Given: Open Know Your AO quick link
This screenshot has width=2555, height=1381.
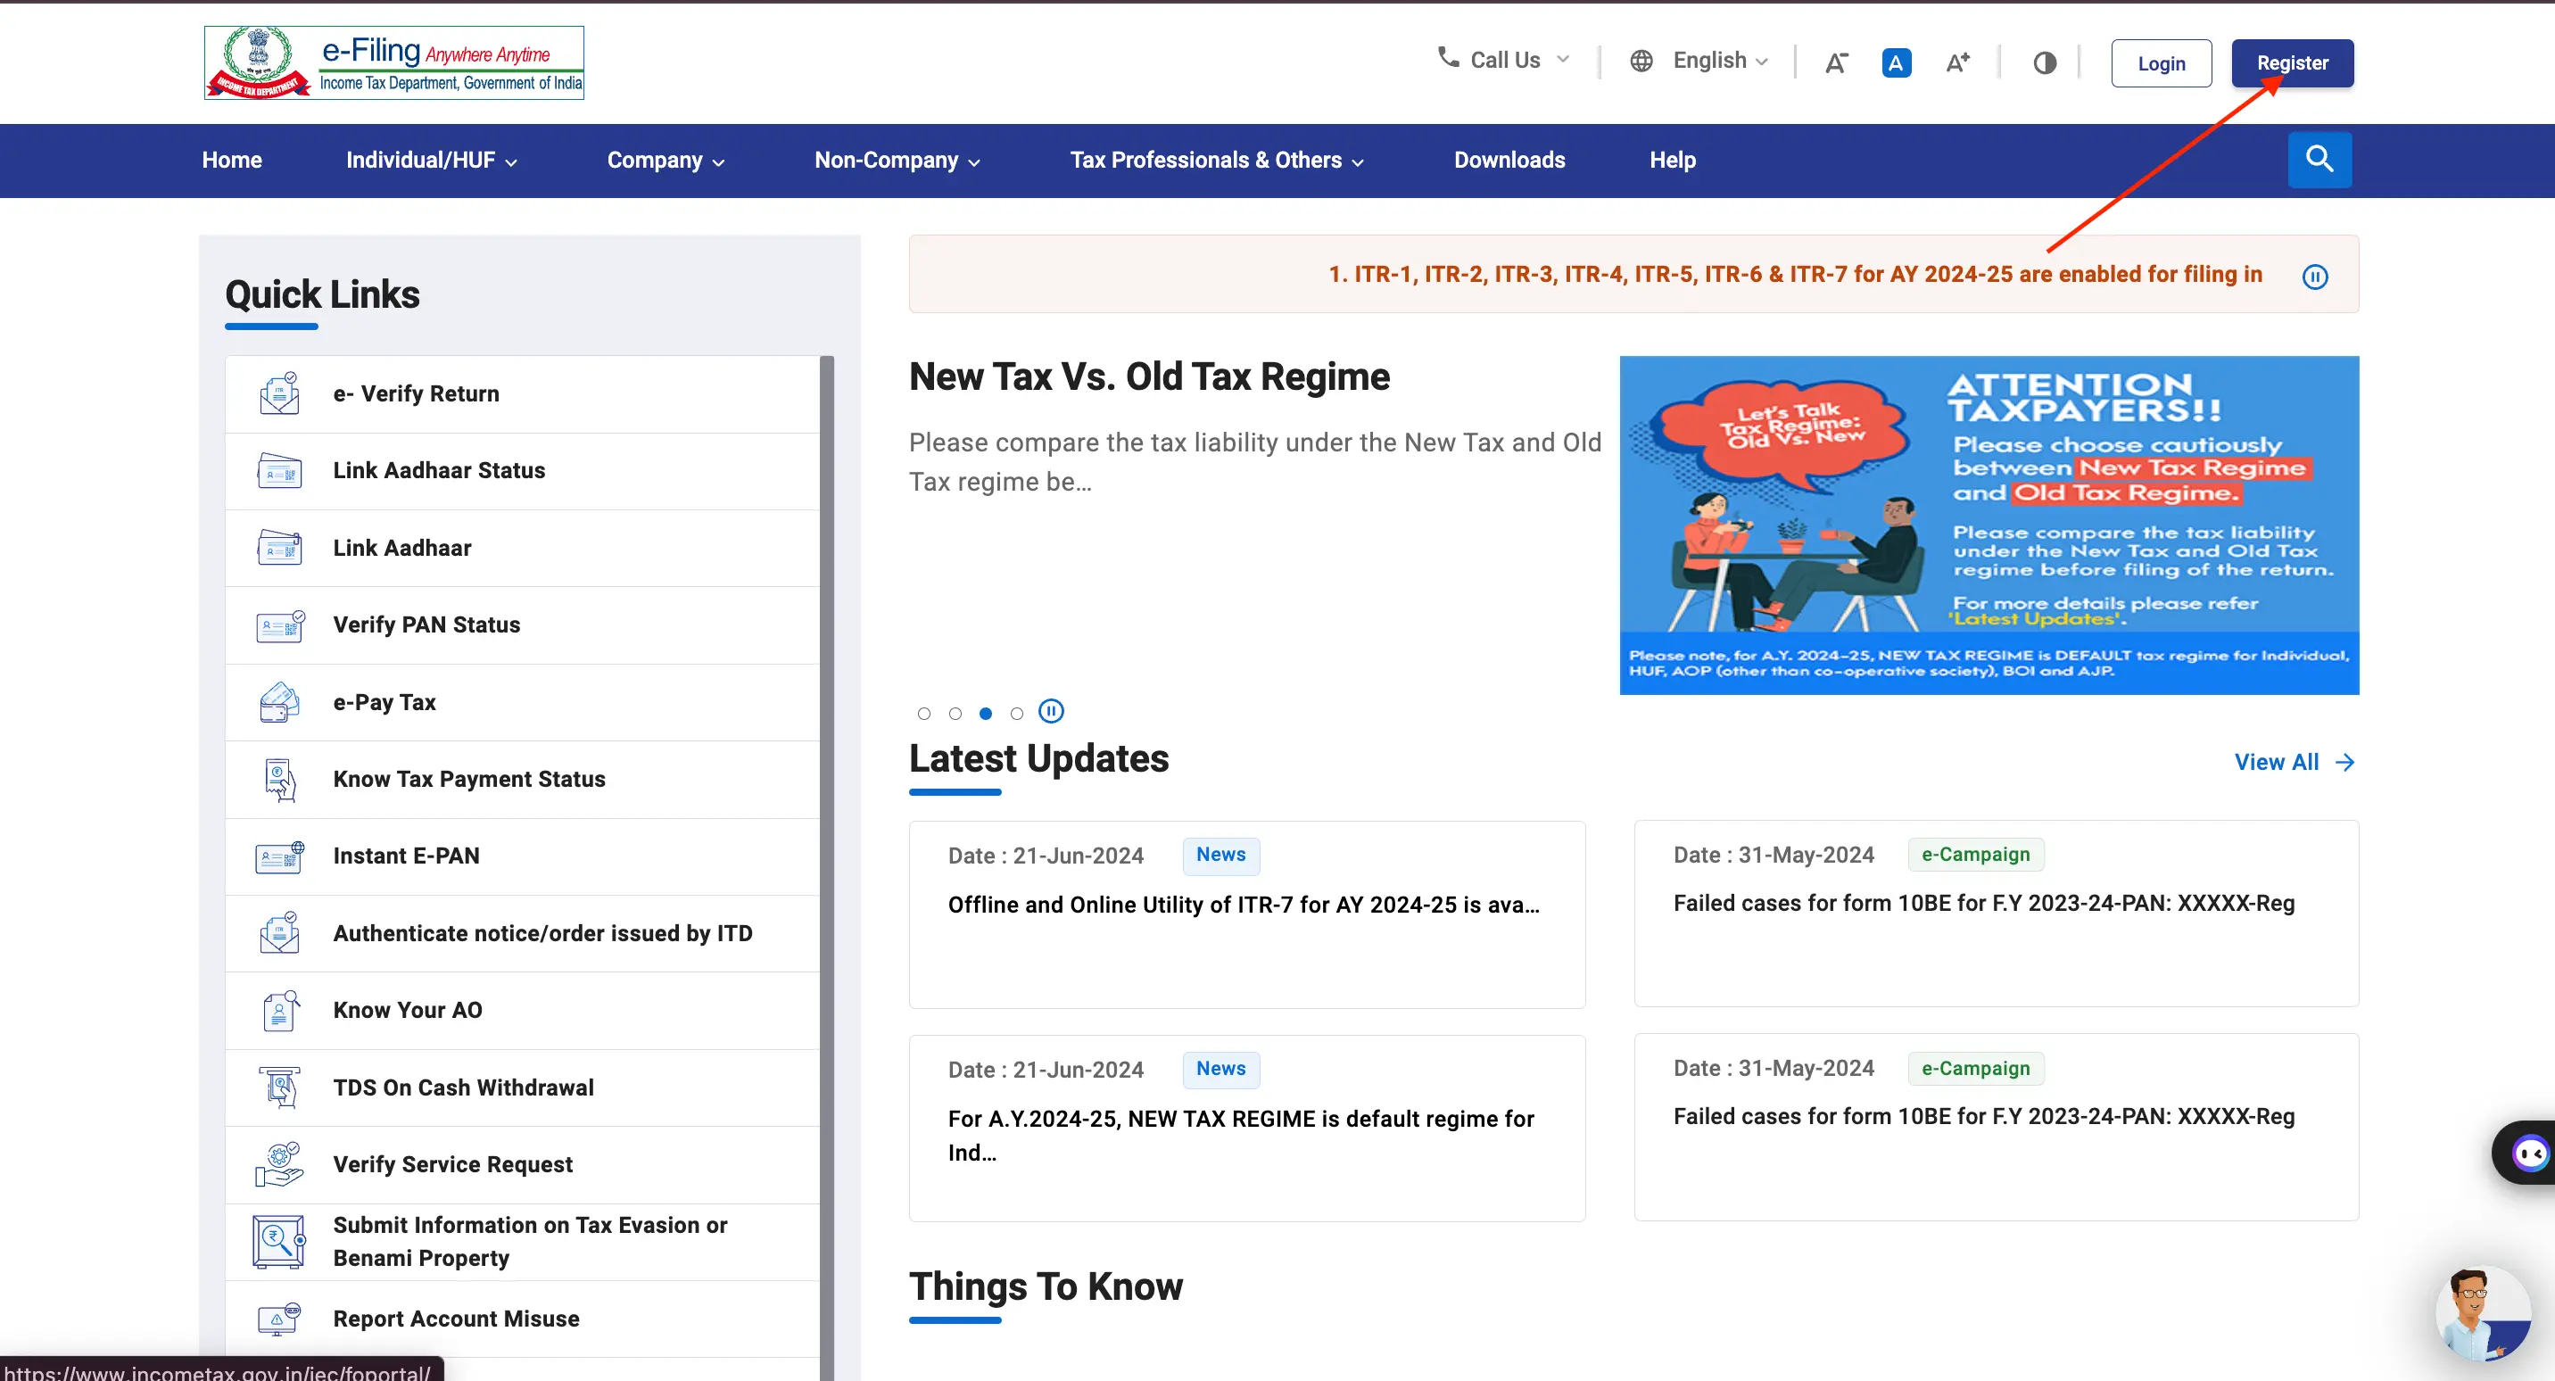Looking at the screenshot, I should [523, 1010].
